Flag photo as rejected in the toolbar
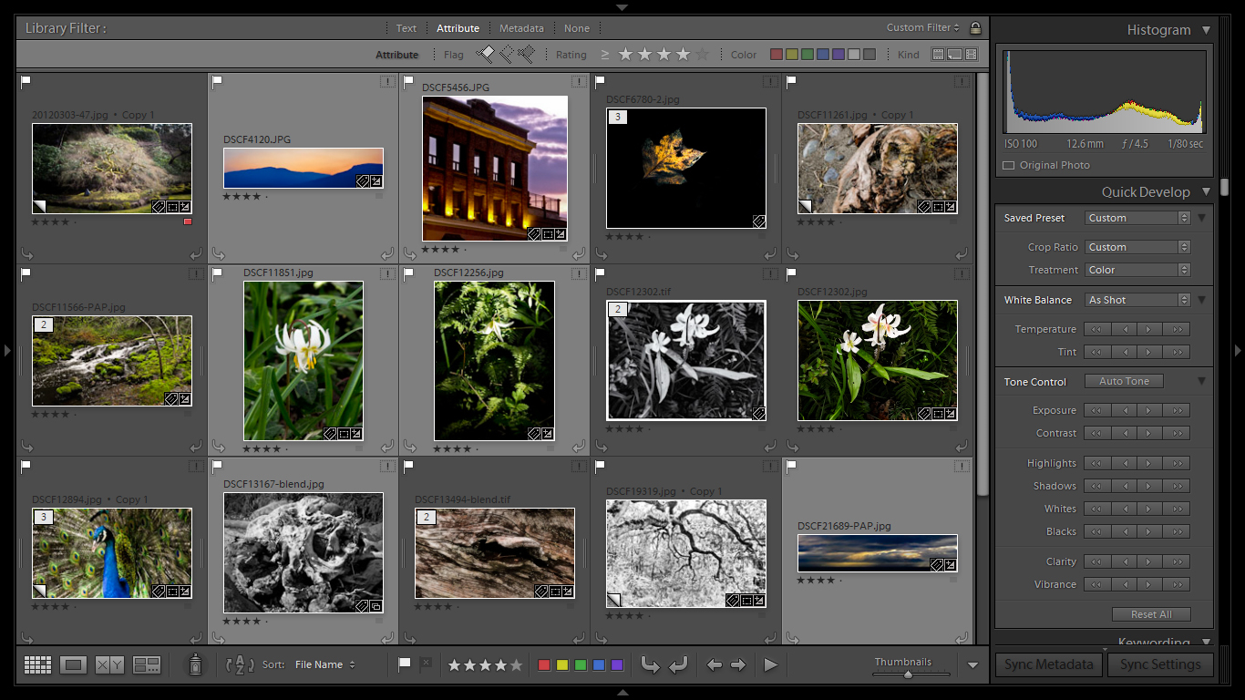 click(426, 664)
